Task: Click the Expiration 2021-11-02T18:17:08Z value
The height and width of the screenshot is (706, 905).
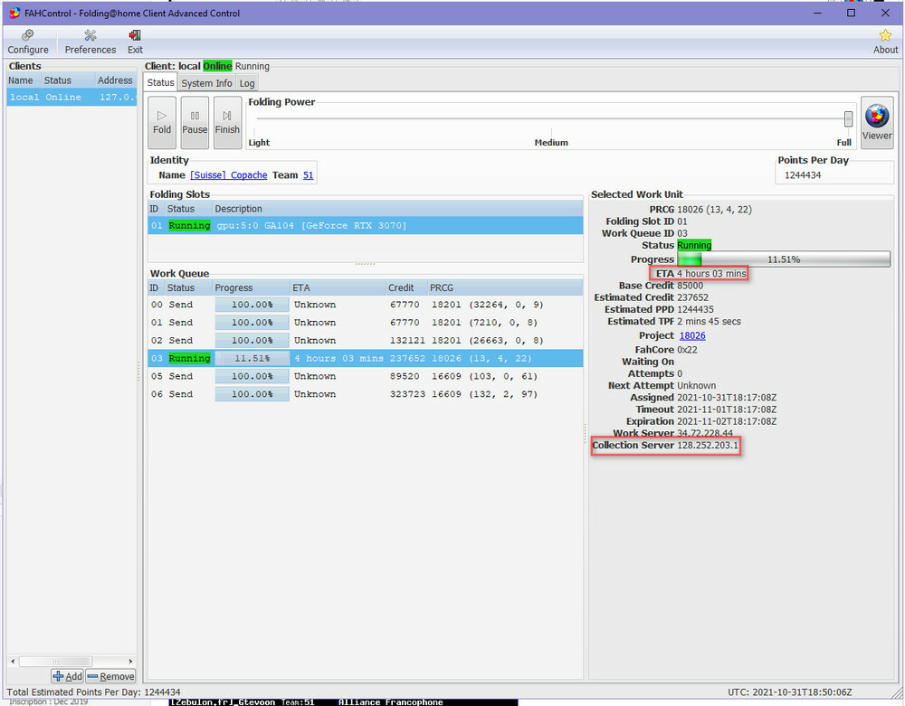Action: (x=727, y=421)
